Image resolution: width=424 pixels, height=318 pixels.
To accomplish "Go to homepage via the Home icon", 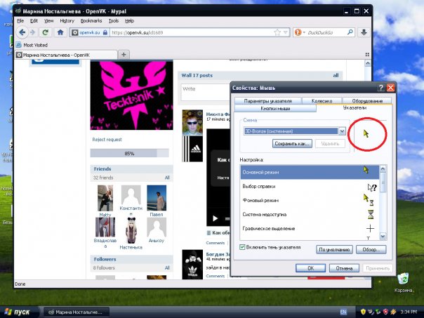I will click(x=60, y=33).
